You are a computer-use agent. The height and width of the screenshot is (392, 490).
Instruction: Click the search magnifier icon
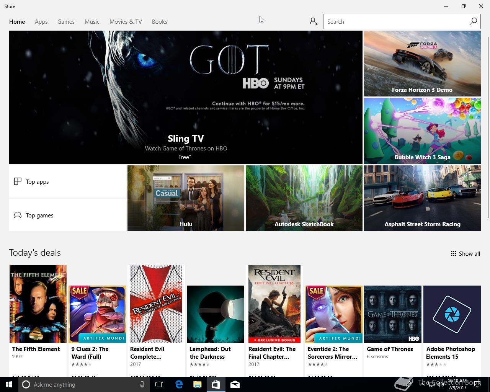[x=473, y=21]
